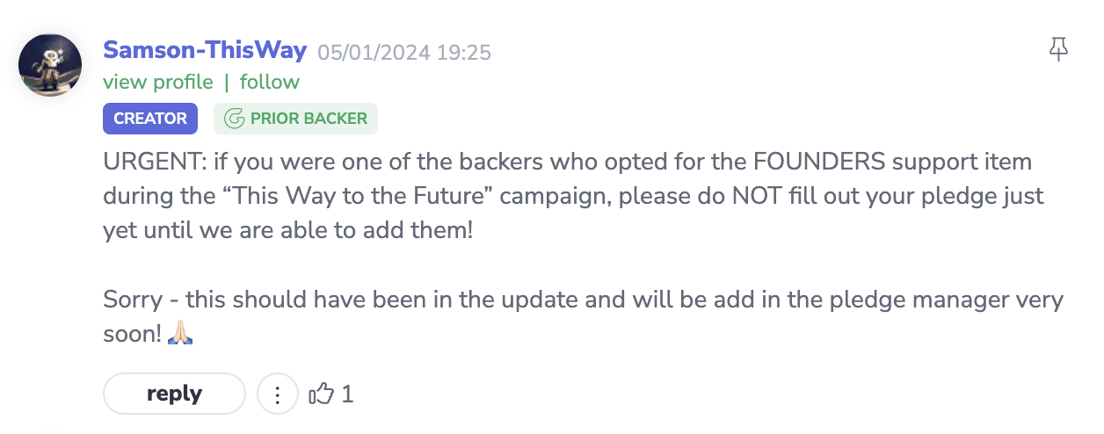This screenshot has width=1104, height=434.
Task: Follow the creator Samson-ThisWay
Action: point(269,82)
